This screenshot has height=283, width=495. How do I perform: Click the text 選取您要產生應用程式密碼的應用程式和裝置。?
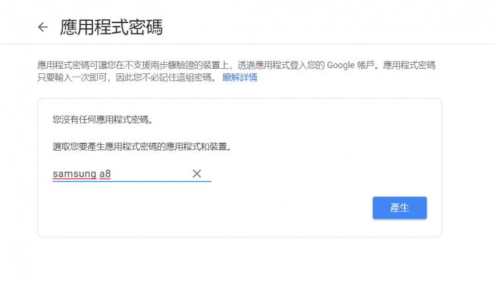pos(142,147)
